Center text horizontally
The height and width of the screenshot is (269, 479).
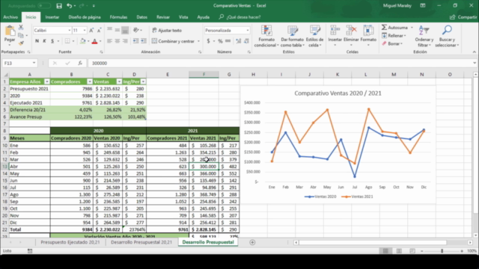[118, 41]
